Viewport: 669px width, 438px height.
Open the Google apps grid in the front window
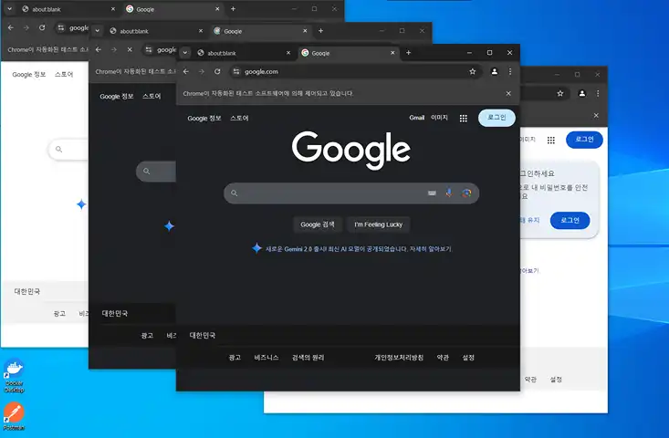point(464,118)
